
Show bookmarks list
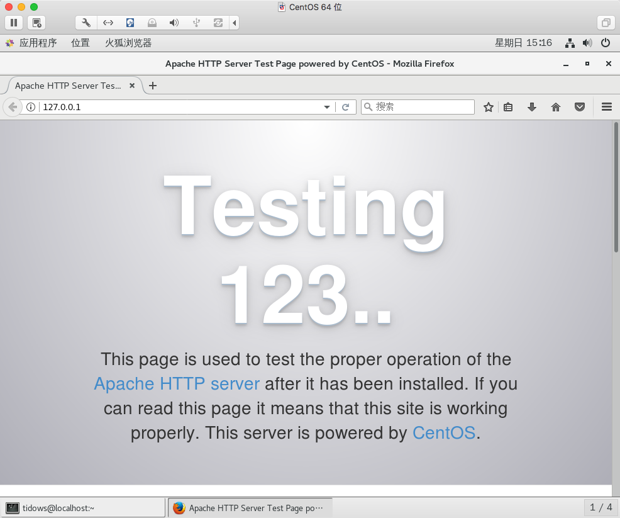click(x=508, y=107)
